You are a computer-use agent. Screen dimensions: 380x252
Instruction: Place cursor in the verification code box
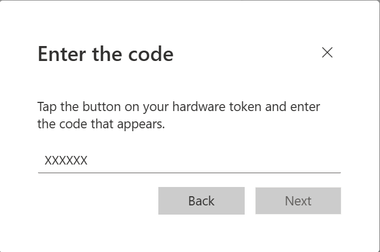[x=189, y=161]
